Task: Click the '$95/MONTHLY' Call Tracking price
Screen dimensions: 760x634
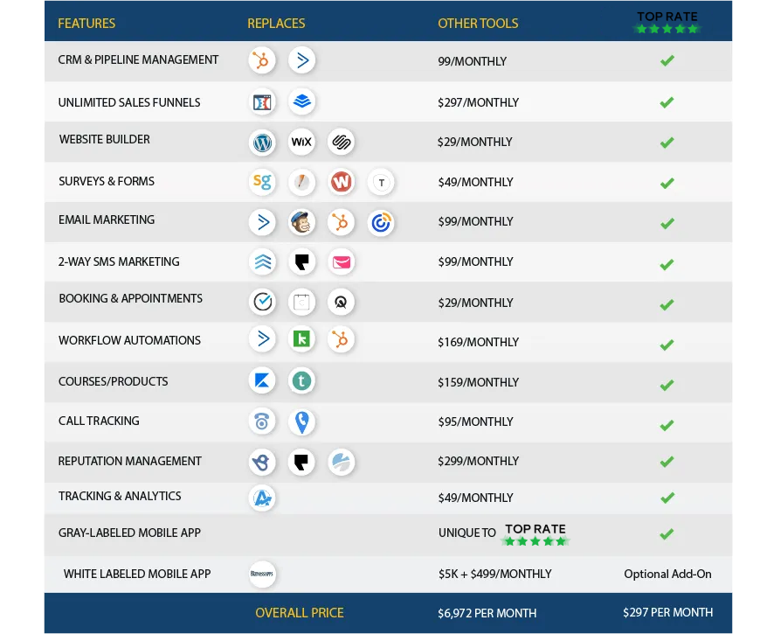Action: [x=475, y=422]
